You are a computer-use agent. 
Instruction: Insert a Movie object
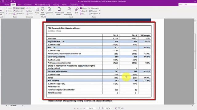coord(83,8)
